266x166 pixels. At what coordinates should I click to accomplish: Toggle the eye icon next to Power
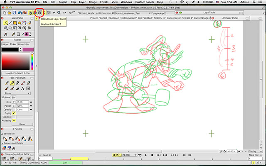31,106
